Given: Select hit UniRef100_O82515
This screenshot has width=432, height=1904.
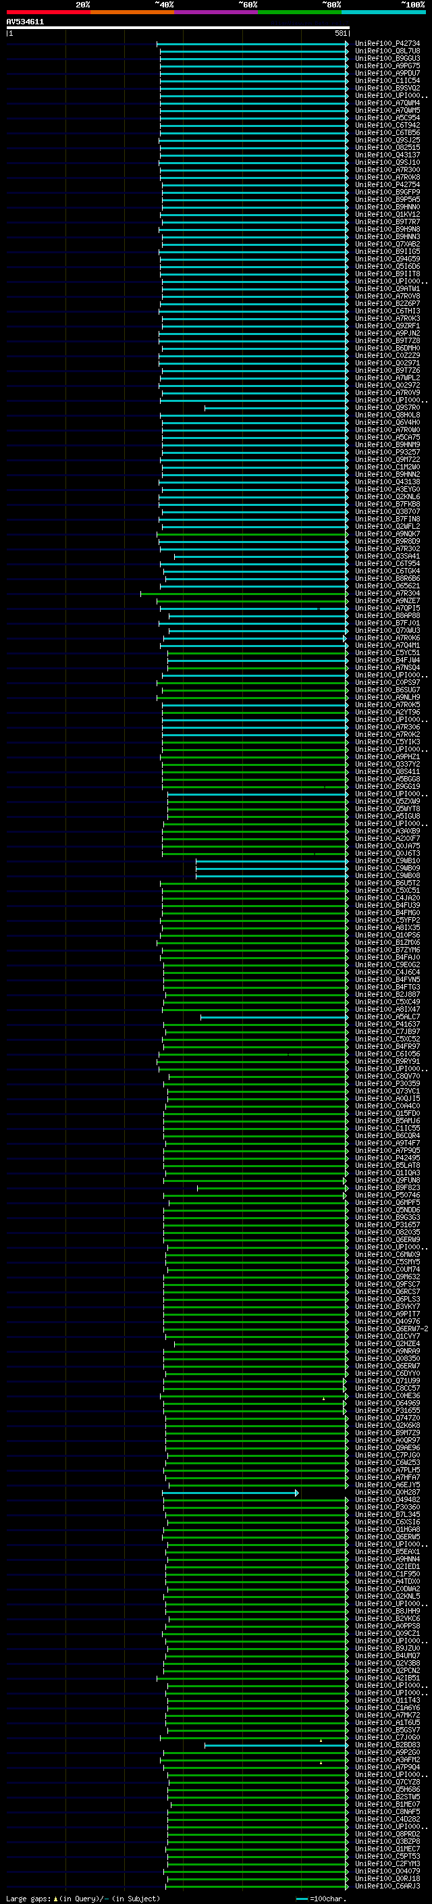Looking at the screenshot, I should (387, 148).
